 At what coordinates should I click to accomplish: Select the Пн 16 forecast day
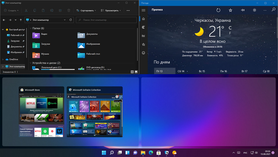[224, 71]
